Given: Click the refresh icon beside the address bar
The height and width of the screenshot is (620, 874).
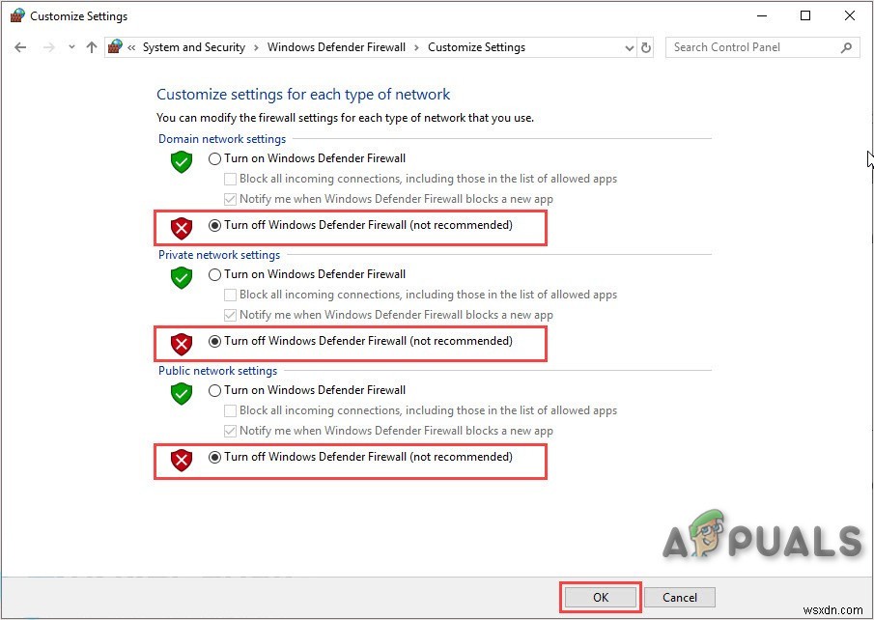Looking at the screenshot, I should [x=646, y=46].
